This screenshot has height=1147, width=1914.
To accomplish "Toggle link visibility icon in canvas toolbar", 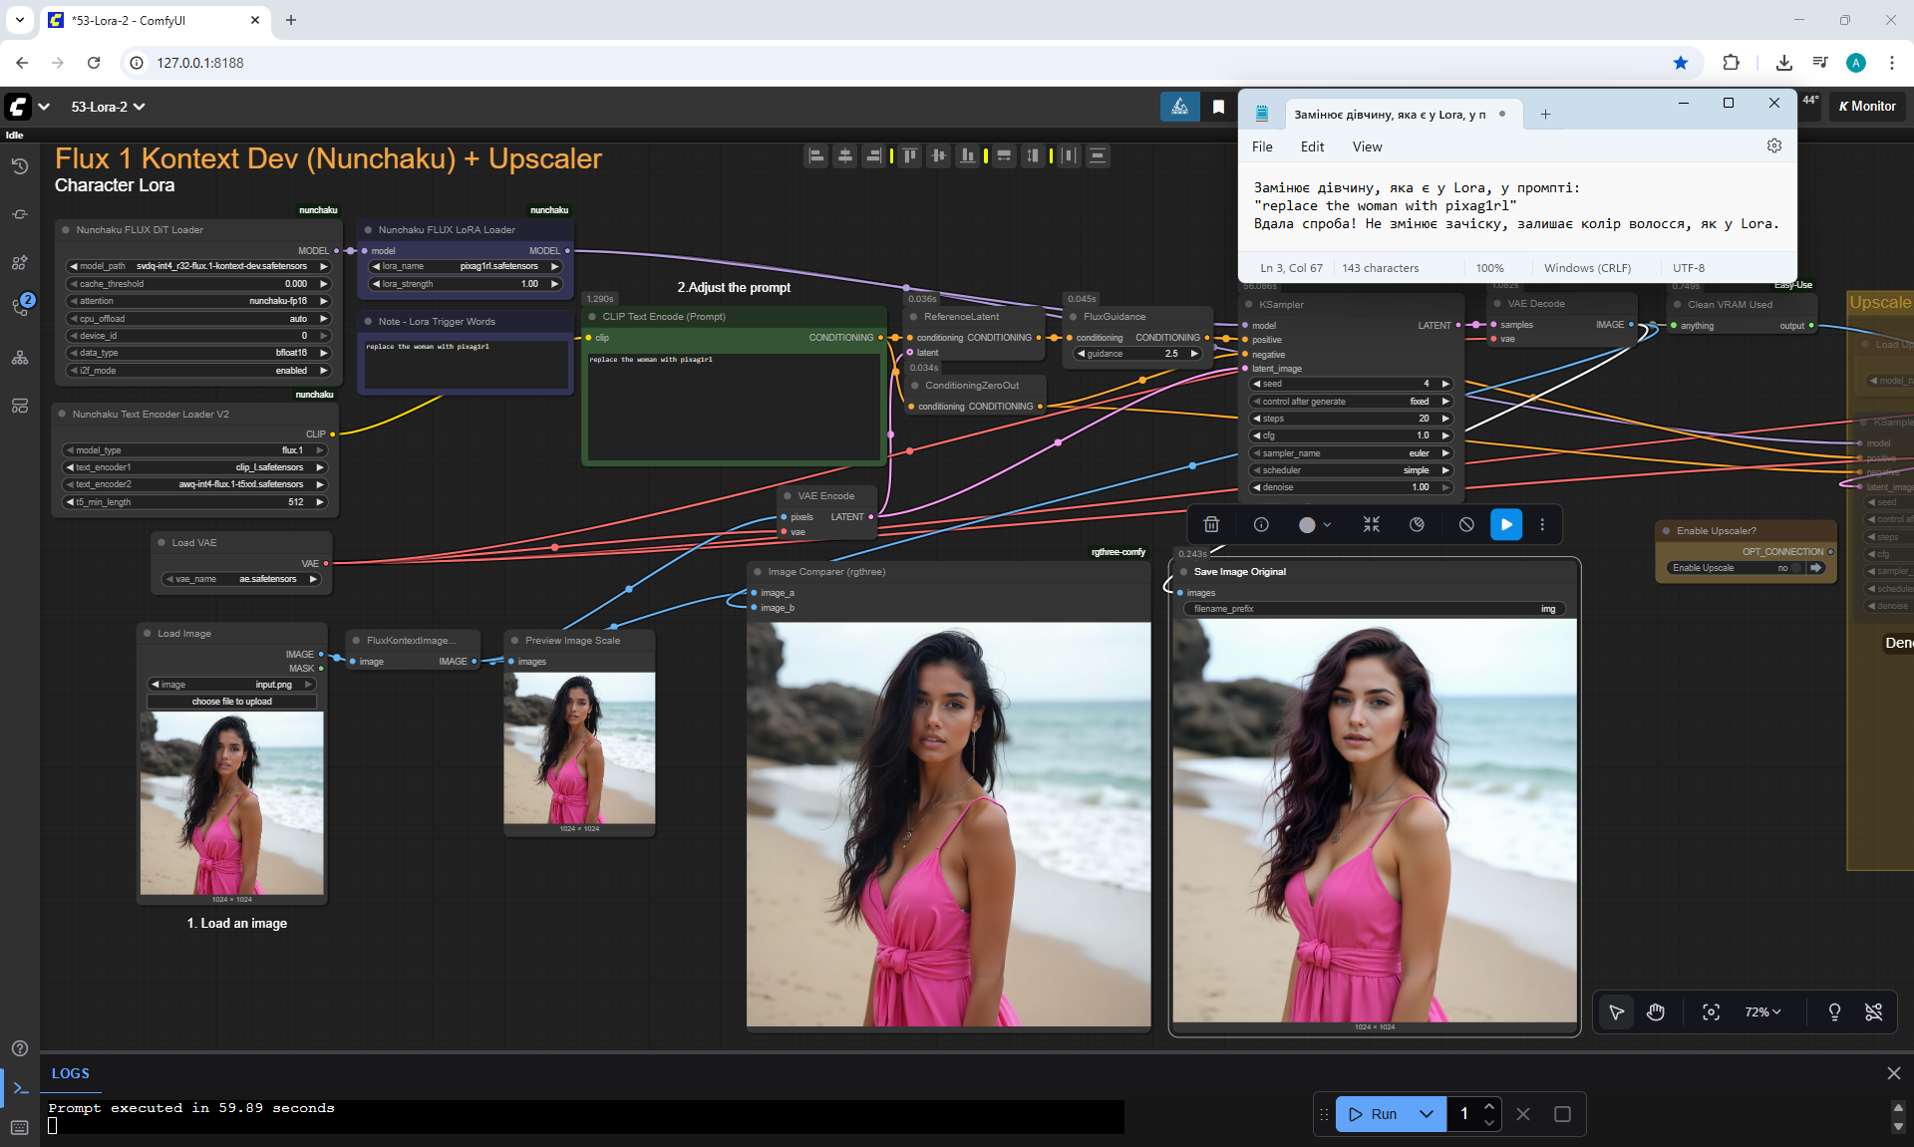I will pos(1873,1012).
